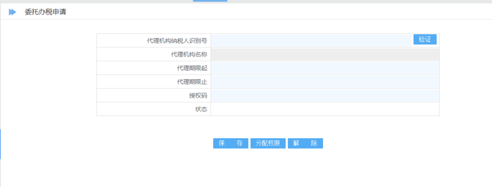Click the 状态 label

coord(201,109)
